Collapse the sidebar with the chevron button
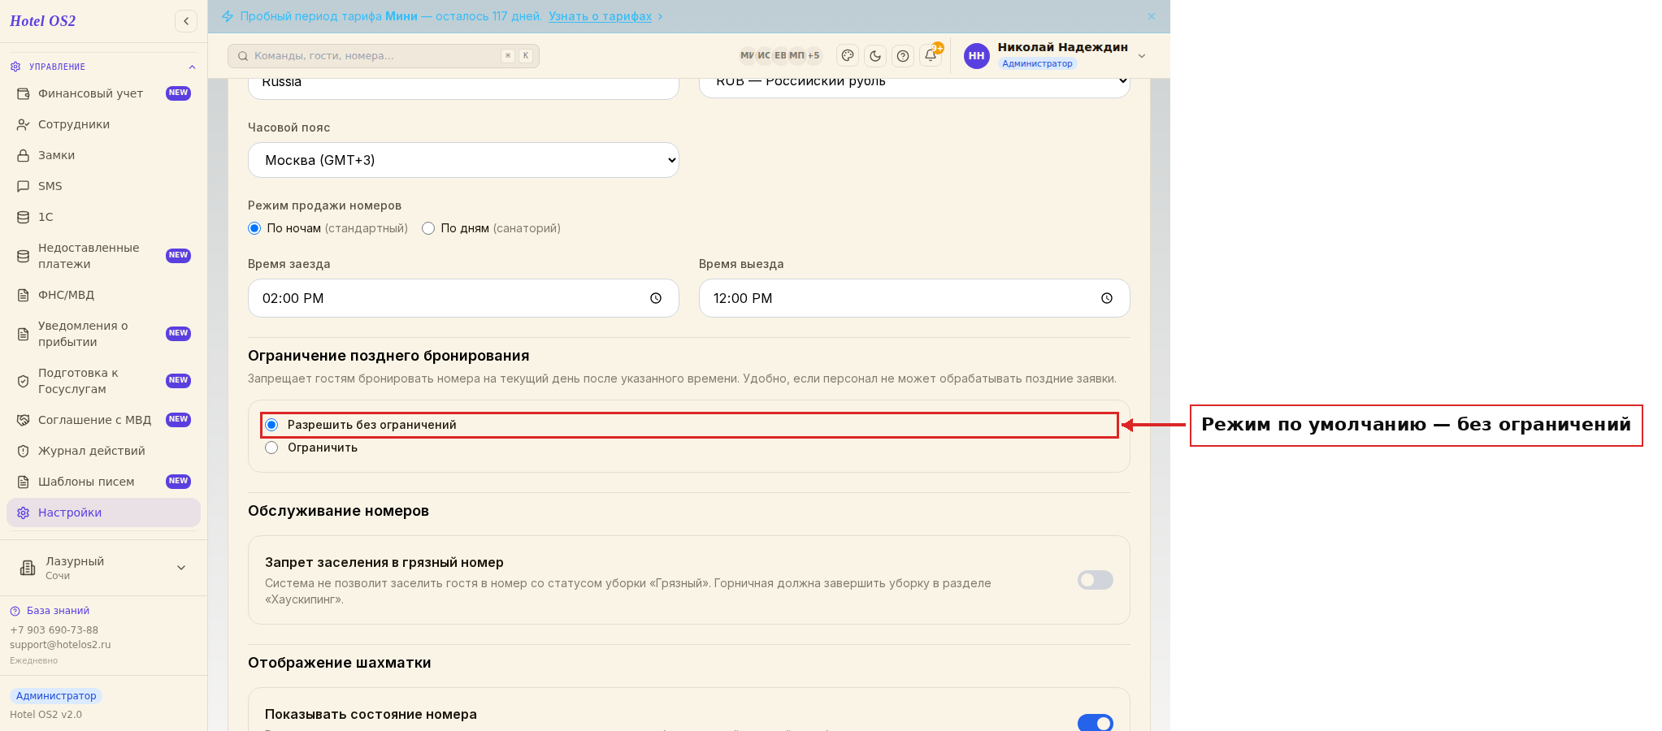This screenshot has height=731, width=1662. 186,21
